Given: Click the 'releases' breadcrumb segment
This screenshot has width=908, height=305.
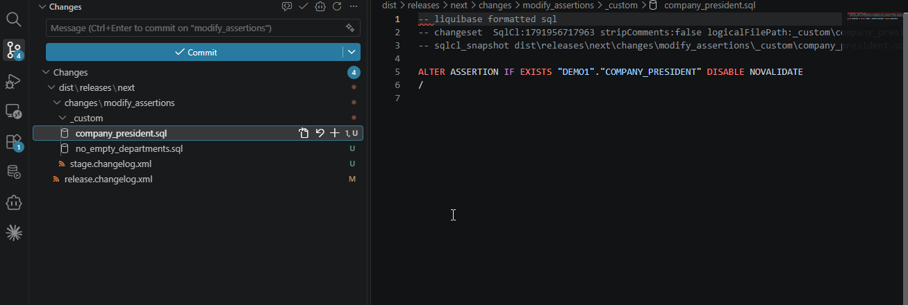Looking at the screenshot, I should coord(423,5).
